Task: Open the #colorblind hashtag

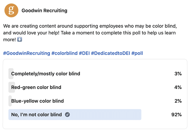Action: tap(64, 53)
